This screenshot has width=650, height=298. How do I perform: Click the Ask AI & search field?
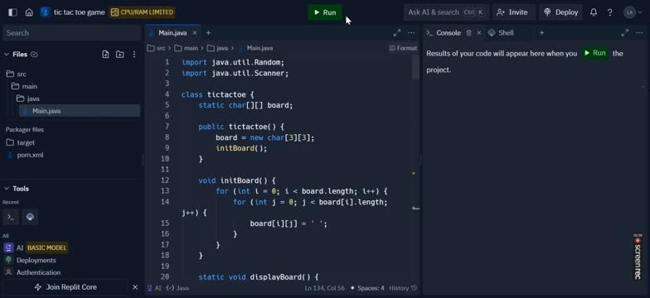(446, 12)
